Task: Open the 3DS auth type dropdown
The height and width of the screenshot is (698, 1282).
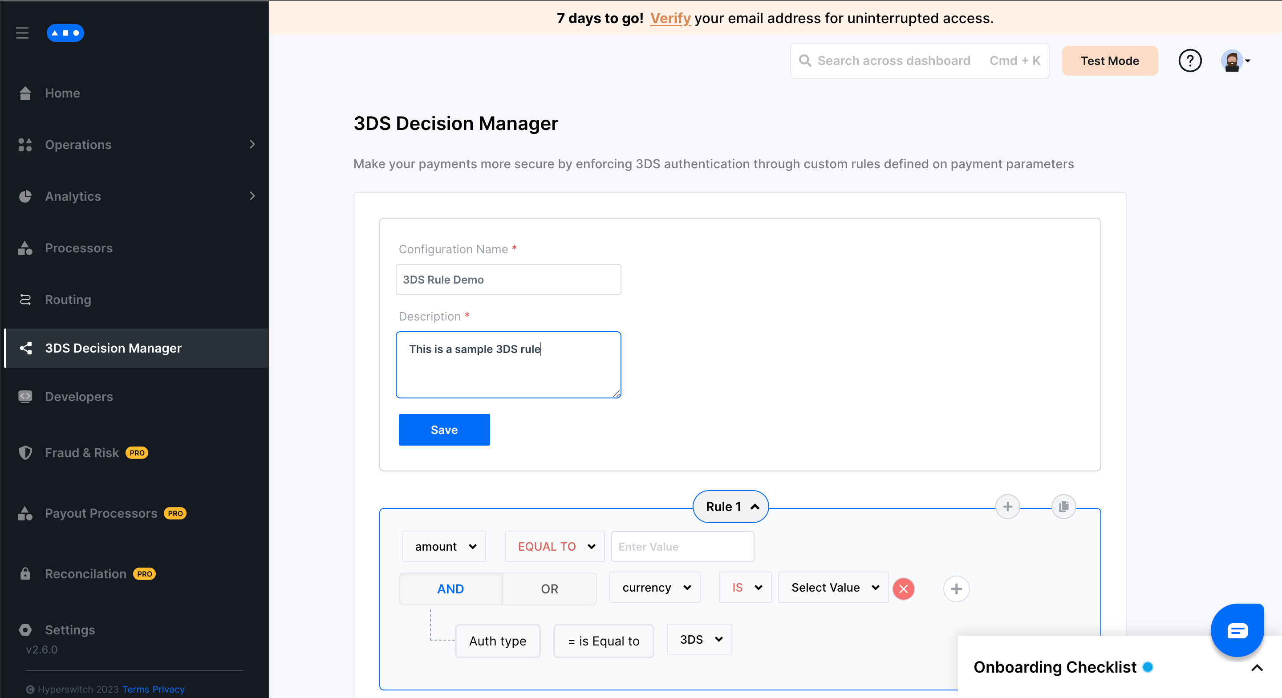Action: pos(699,639)
